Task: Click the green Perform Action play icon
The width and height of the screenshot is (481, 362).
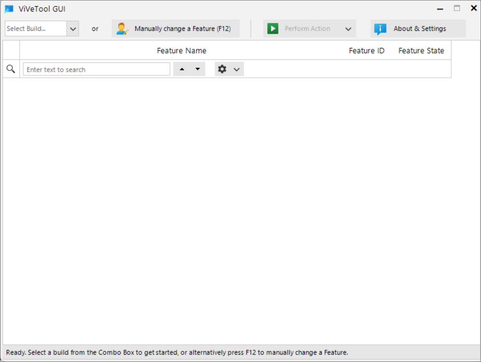Action: click(x=273, y=29)
